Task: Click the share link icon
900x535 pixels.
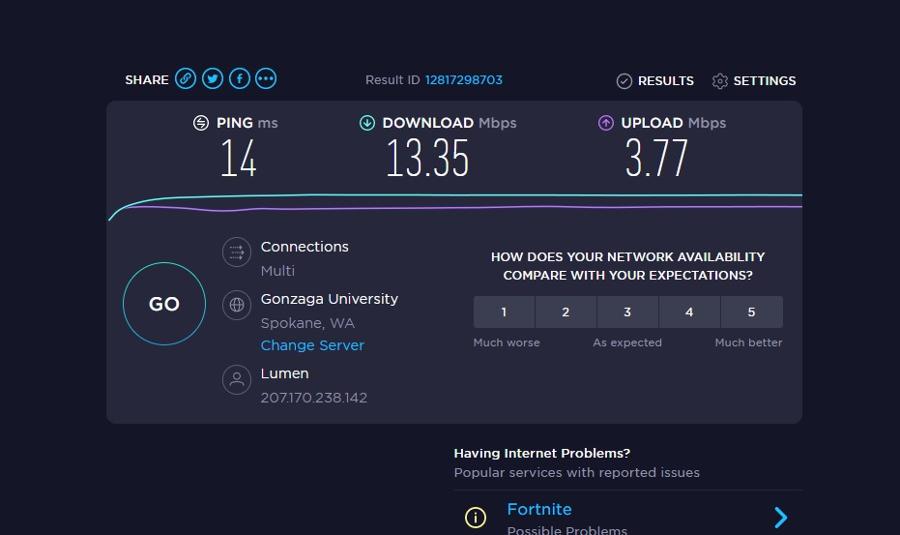Action: [186, 79]
